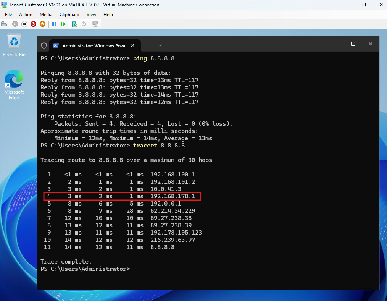
Task: Open the View menu
Action: point(91,14)
